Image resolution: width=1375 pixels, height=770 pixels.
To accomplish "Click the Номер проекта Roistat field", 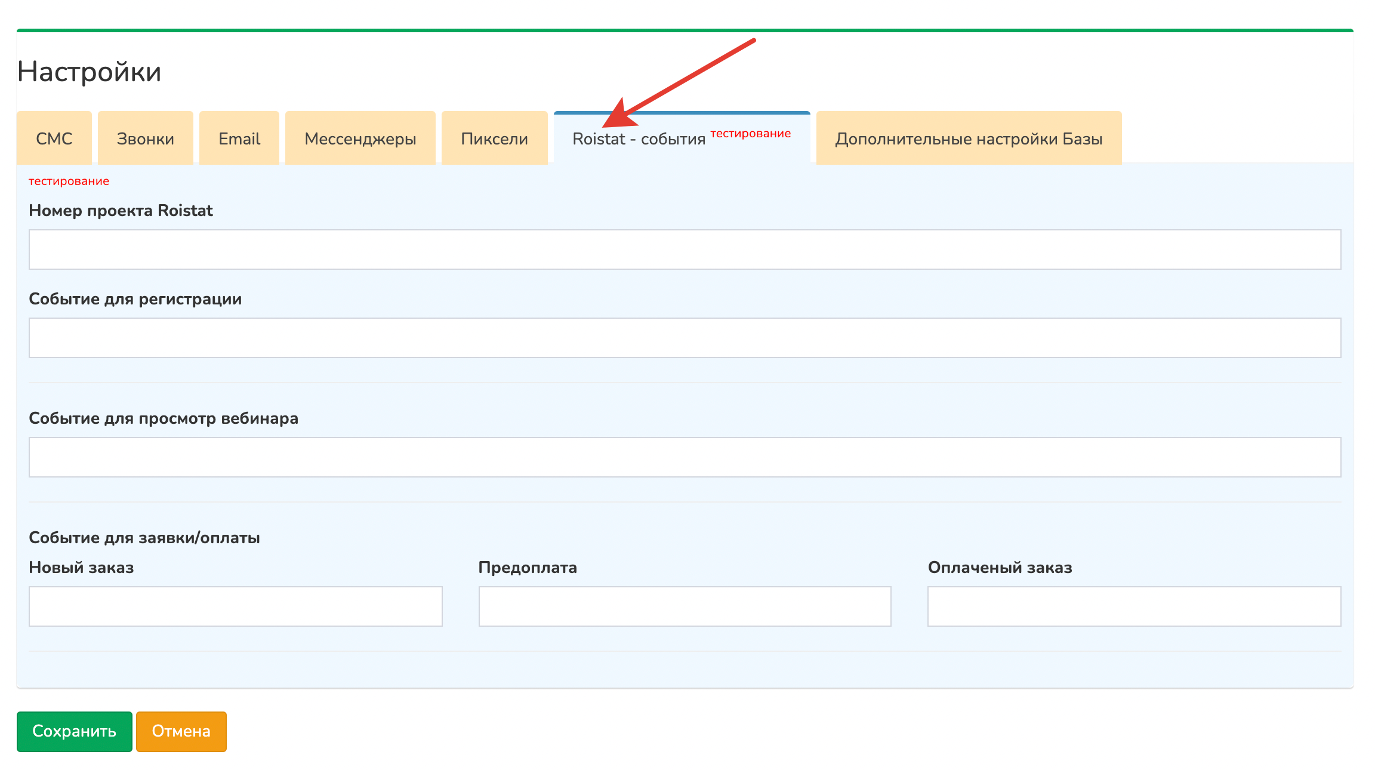I will [x=685, y=250].
